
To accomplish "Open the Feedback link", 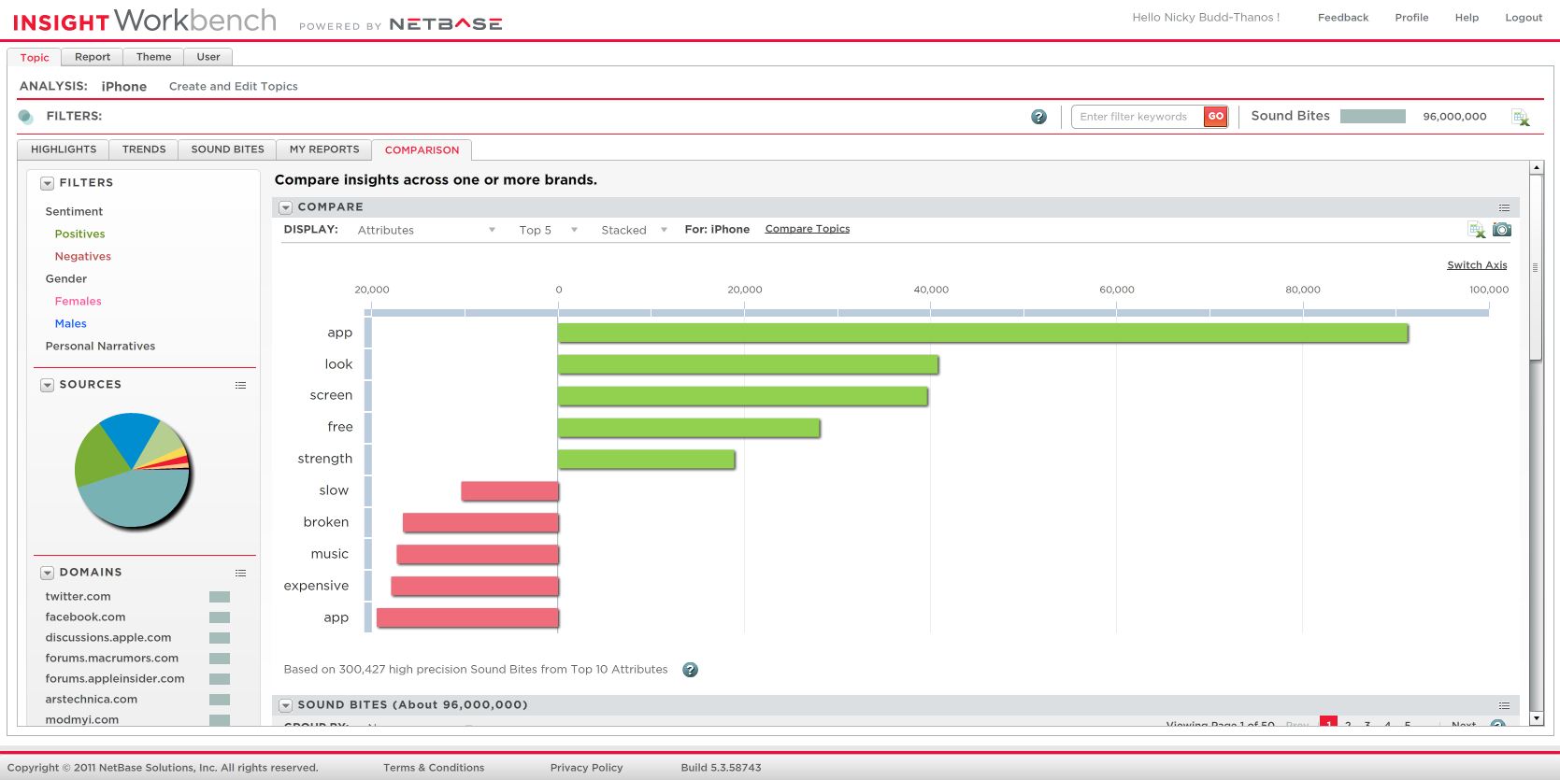I will pyautogui.click(x=1343, y=18).
